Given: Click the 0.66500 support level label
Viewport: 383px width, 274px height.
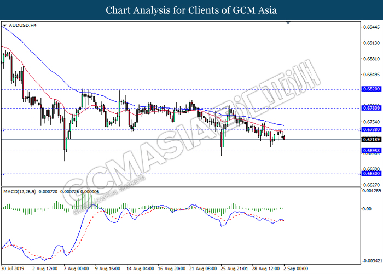Looking at the screenshot, I should click(372, 174).
